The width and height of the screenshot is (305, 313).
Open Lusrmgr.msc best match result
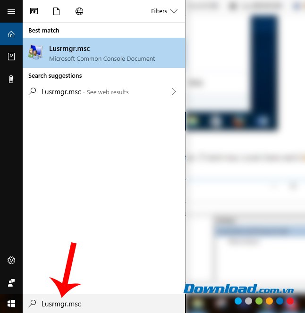click(x=104, y=53)
